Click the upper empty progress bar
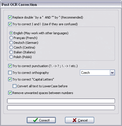Viewport: 122px width, 126px height. [x=61, y=101]
